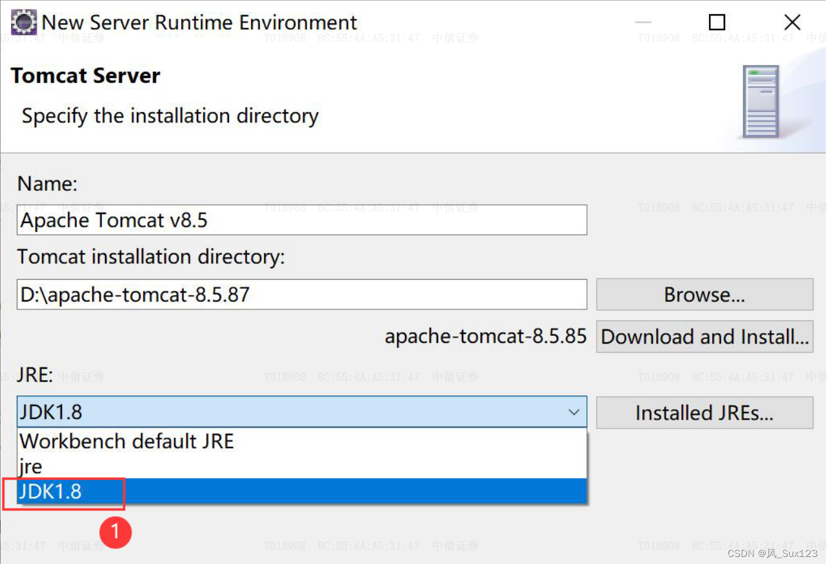The width and height of the screenshot is (827, 564).
Task: Pick JDK1.8 in the JRE dropdown list
Action: [302, 491]
